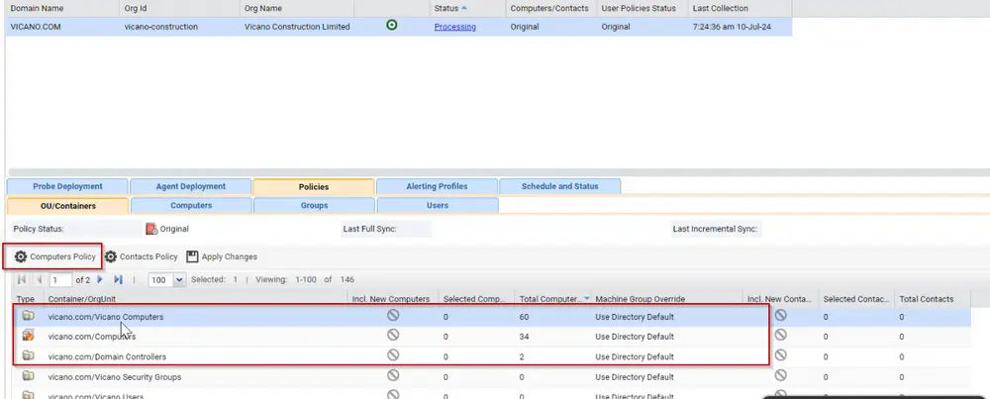The height and width of the screenshot is (399, 990).
Task: Open the Contacts Policy gear button
Action: (142, 257)
